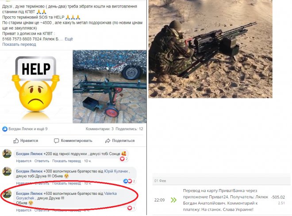Open the Комментарии: 3 count
The height and width of the screenshot is (216, 292).
(100, 129)
